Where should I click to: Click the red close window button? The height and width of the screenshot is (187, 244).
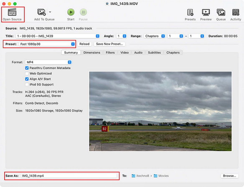pyautogui.click(x=4, y=4)
